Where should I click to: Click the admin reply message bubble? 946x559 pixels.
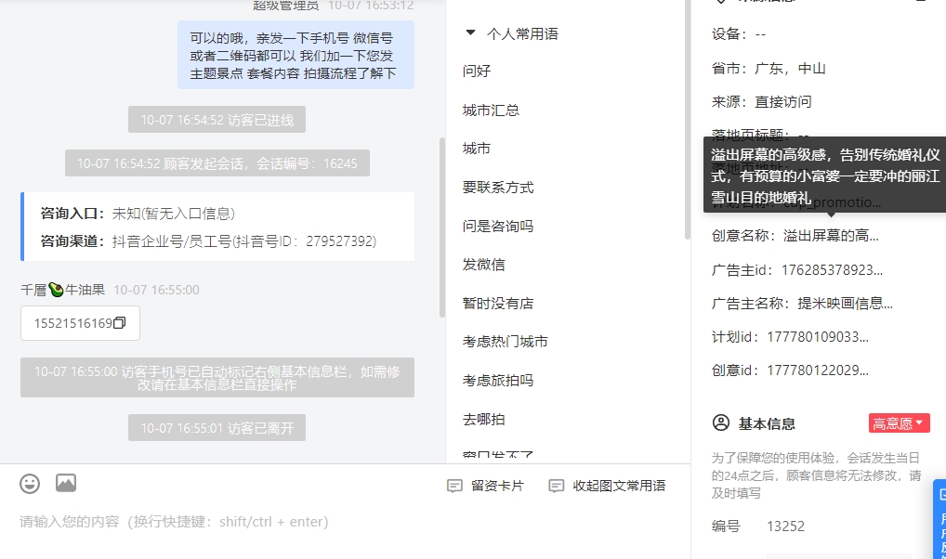click(296, 56)
